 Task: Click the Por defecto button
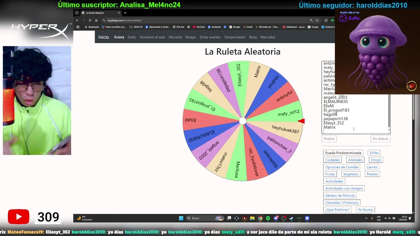[381, 139]
